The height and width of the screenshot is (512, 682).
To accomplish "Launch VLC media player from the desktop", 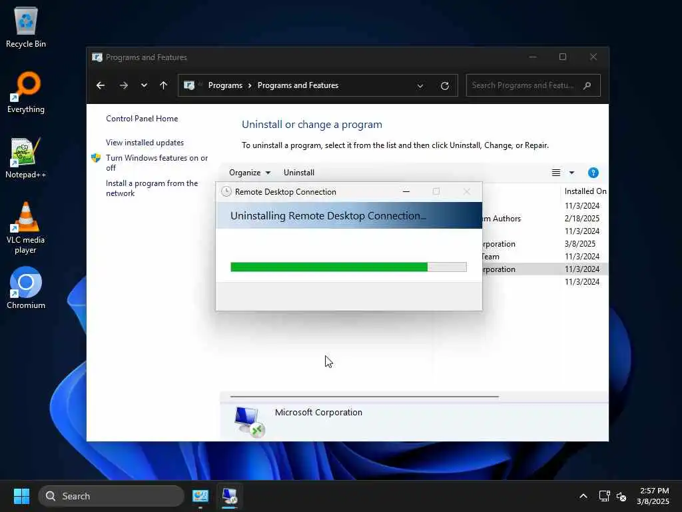I will click(x=26, y=228).
